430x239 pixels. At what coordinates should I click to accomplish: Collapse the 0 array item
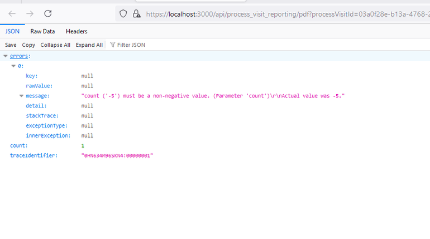[x=13, y=66]
